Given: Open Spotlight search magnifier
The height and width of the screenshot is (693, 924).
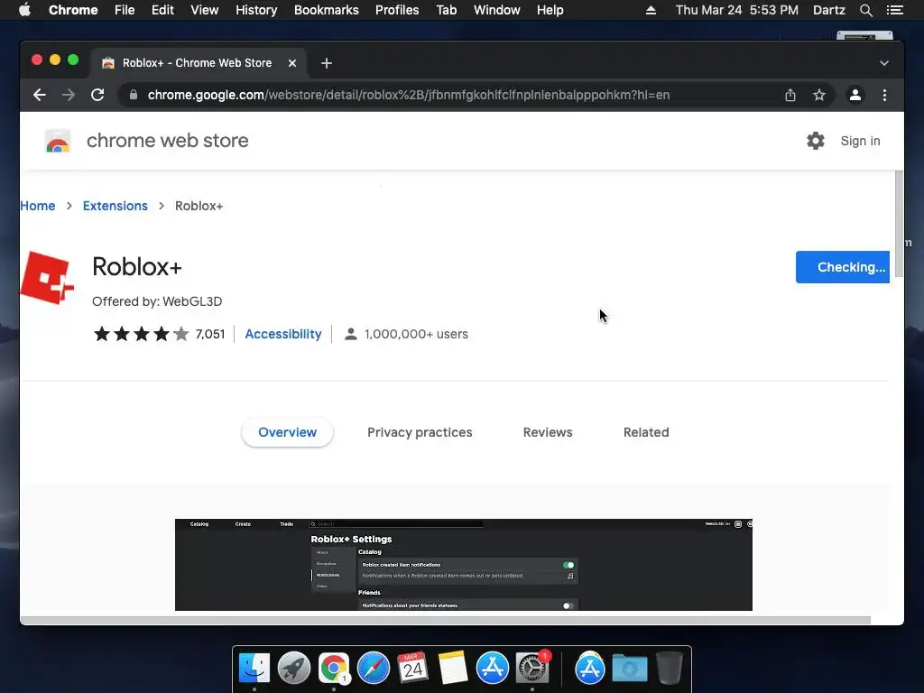Looking at the screenshot, I should 866,10.
